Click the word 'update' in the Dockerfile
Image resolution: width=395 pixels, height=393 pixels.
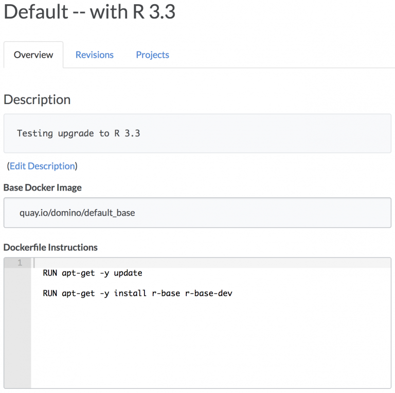(128, 273)
